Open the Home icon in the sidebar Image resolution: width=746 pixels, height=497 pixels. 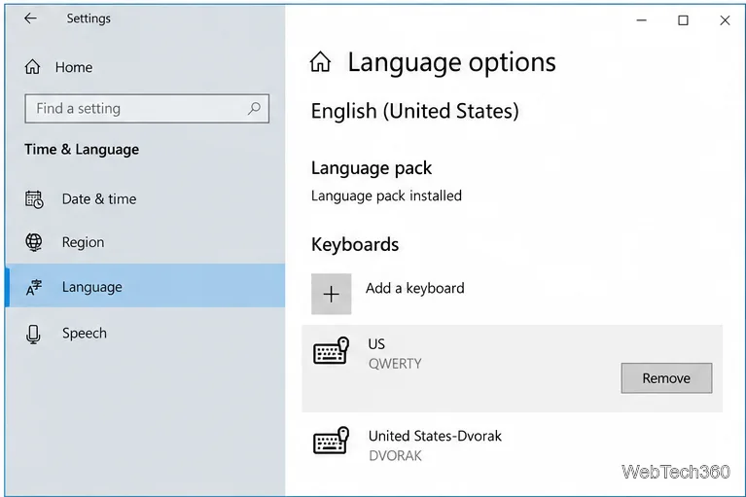[x=32, y=67]
